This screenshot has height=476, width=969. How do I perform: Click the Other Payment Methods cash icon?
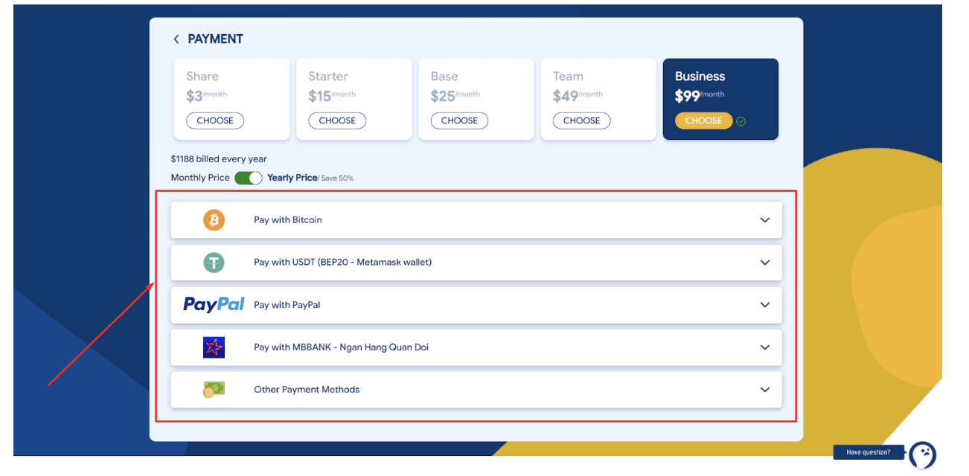214,389
